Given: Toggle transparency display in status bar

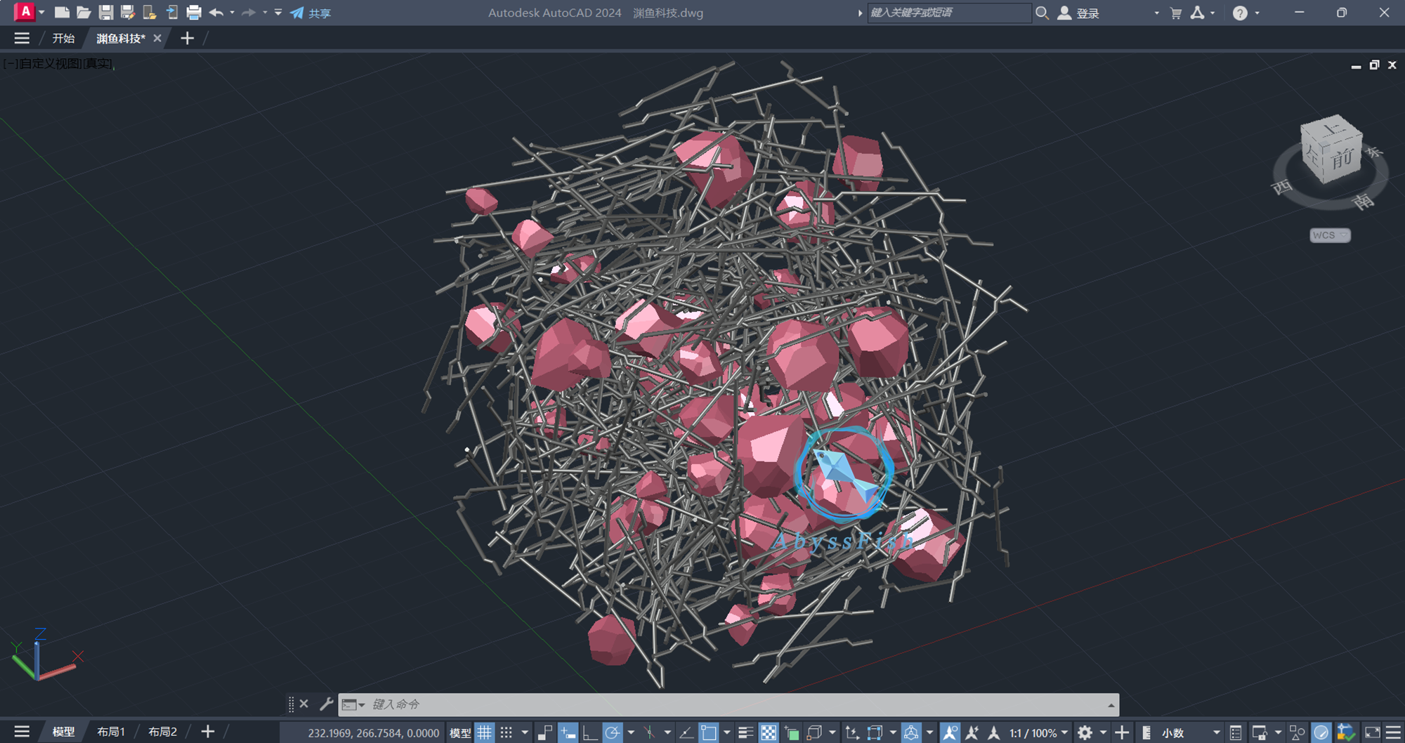Looking at the screenshot, I should point(769,732).
